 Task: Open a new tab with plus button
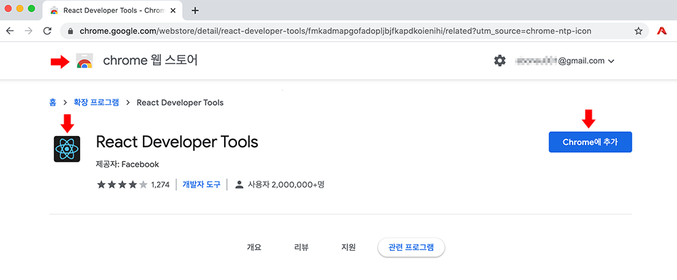195,11
